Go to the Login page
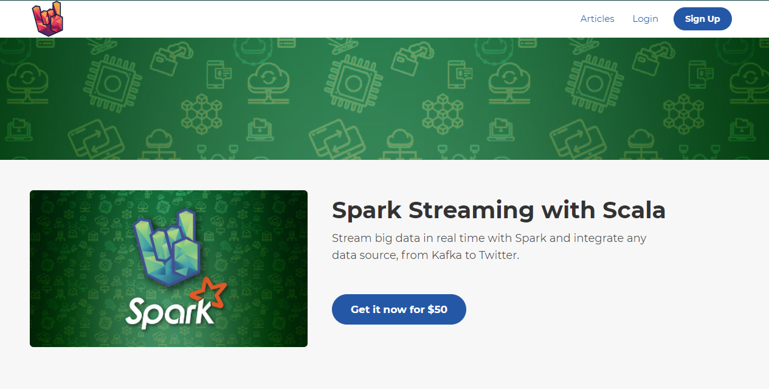The image size is (769, 389). [x=645, y=19]
